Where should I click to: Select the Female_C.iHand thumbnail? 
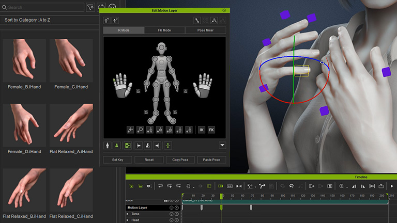click(71, 61)
